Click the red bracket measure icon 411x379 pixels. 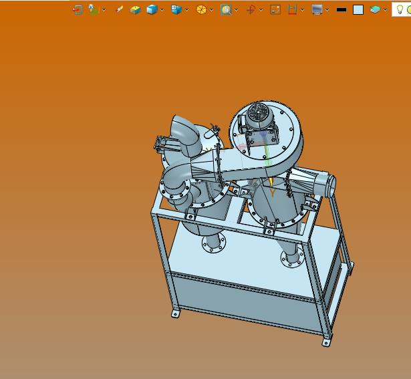(292, 10)
